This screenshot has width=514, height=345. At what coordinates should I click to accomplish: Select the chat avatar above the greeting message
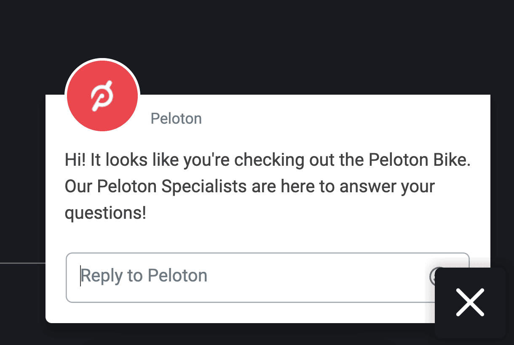(102, 96)
